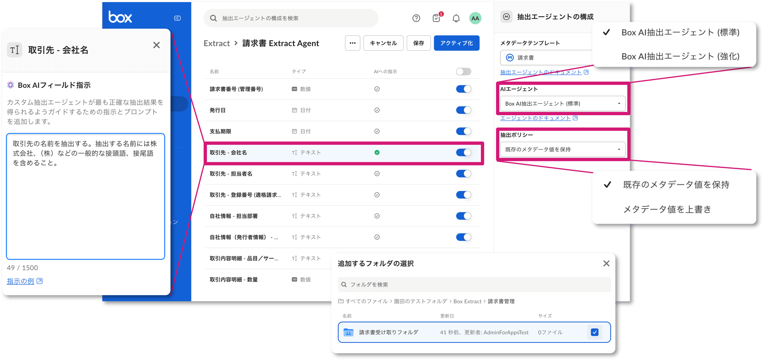Open notifications via the bell icon
The height and width of the screenshot is (360, 763).
[456, 18]
